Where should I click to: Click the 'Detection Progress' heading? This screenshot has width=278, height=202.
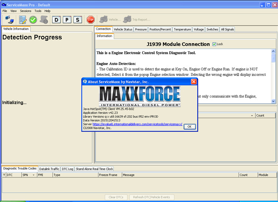point(32,37)
